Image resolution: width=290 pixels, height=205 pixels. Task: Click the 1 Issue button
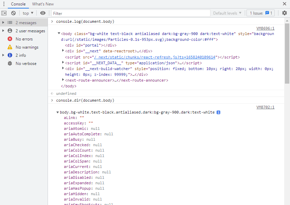tap(261, 13)
